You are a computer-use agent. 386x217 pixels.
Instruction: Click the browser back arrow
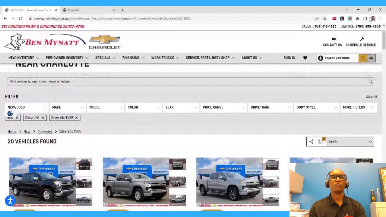(x=5, y=19)
